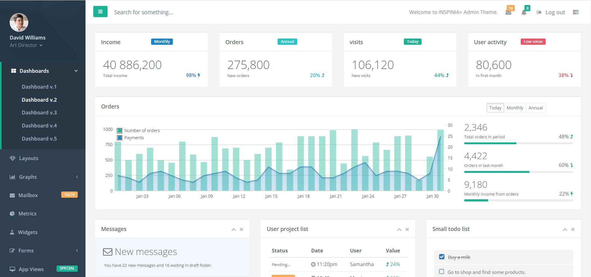
Task: Click the Monthly income from orders progress bar
Action: (518, 201)
